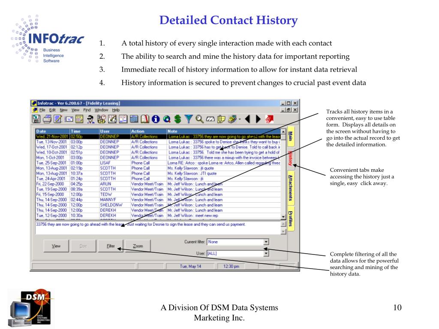Image resolution: width=439 pixels, height=329 pixels.
Task: Select the Wed, 21-Nov-2001 history row
Action: click(x=158, y=137)
